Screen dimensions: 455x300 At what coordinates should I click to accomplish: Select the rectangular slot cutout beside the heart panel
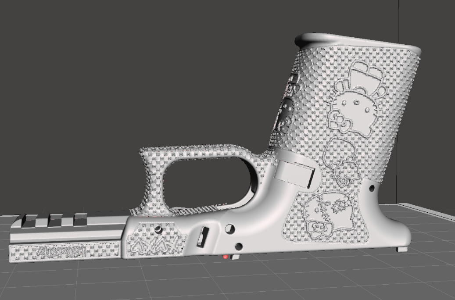point(202,236)
